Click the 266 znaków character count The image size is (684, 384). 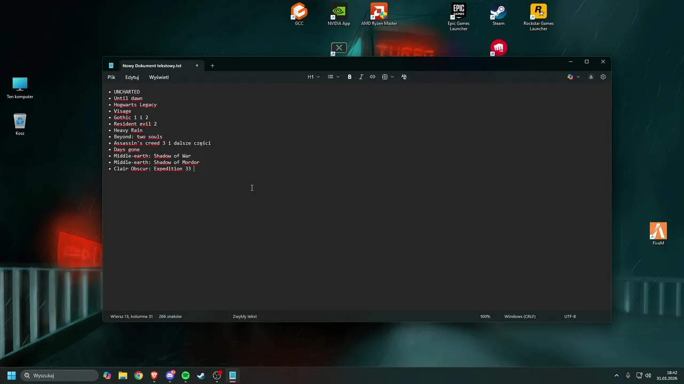[x=170, y=316]
